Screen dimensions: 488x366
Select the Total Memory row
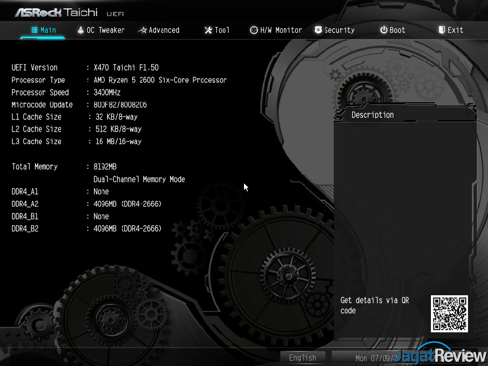tap(63, 167)
